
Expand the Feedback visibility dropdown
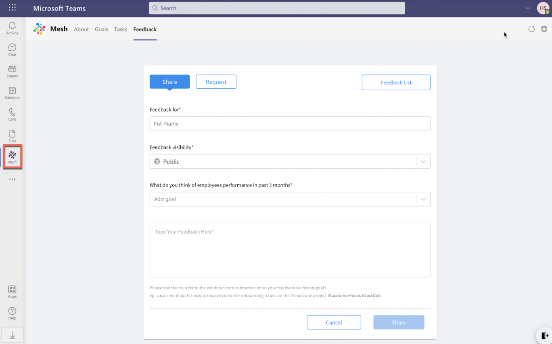click(x=423, y=162)
